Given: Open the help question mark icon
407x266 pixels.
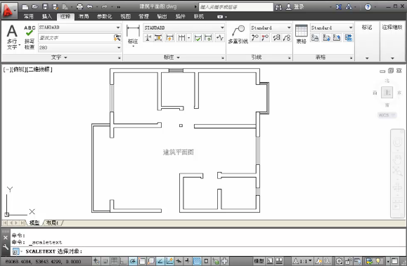Looking at the screenshot, I should pos(368,7).
